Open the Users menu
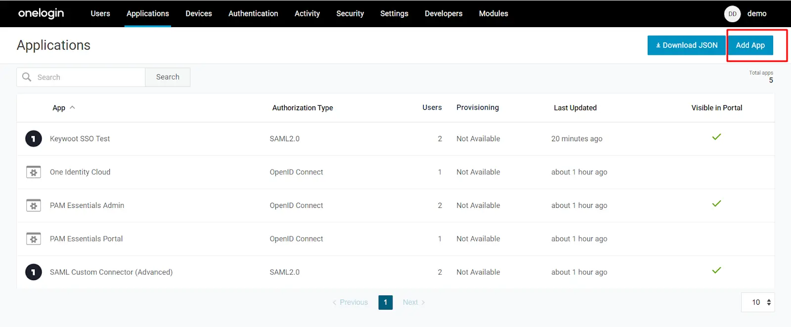 pos(100,13)
